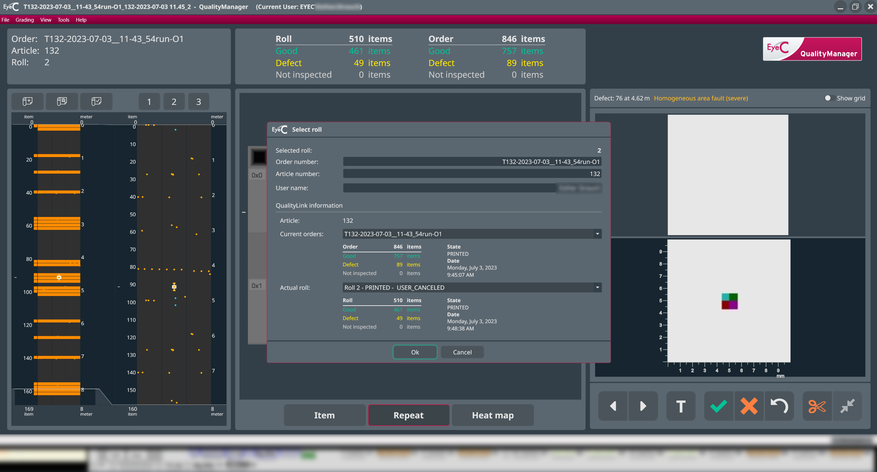Open the Help menu
Screen dimensions: 877x472
pos(81,20)
